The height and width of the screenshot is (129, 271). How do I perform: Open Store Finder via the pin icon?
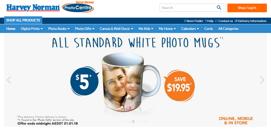(185, 21)
